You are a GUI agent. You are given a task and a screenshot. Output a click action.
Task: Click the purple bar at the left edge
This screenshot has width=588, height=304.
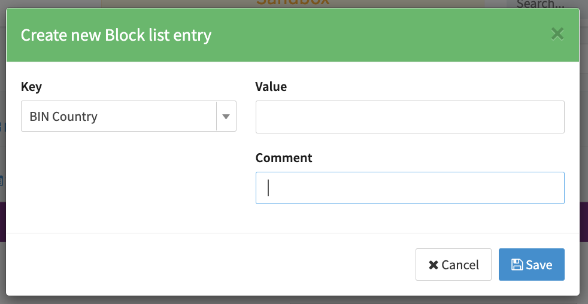[x=2, y=221]
